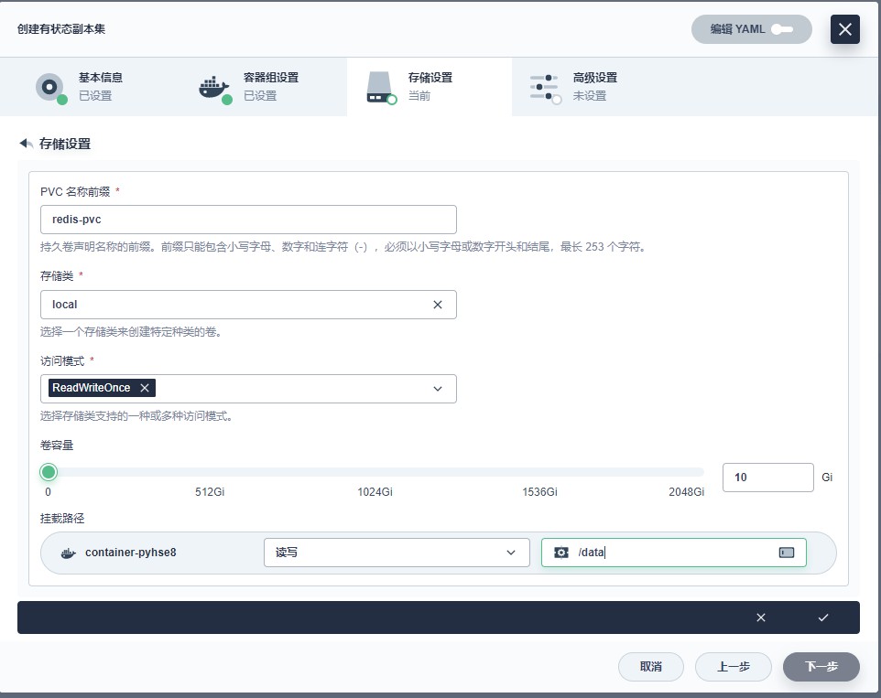The height and width of the screenshot is (698, 881).
Task: Cancel the volume template with the X icon
Action: [x=761, y=617]
